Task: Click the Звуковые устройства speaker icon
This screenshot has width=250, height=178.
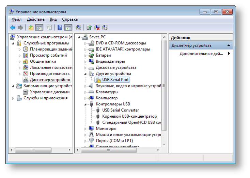Action: [x=91, y=86]
